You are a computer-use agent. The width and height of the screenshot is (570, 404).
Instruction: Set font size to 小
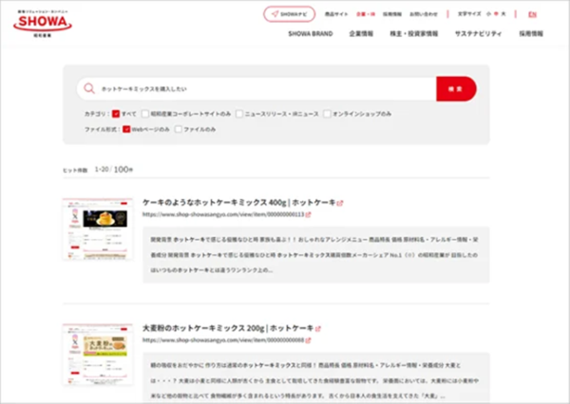pyautogui.click(x=488, y=14)
